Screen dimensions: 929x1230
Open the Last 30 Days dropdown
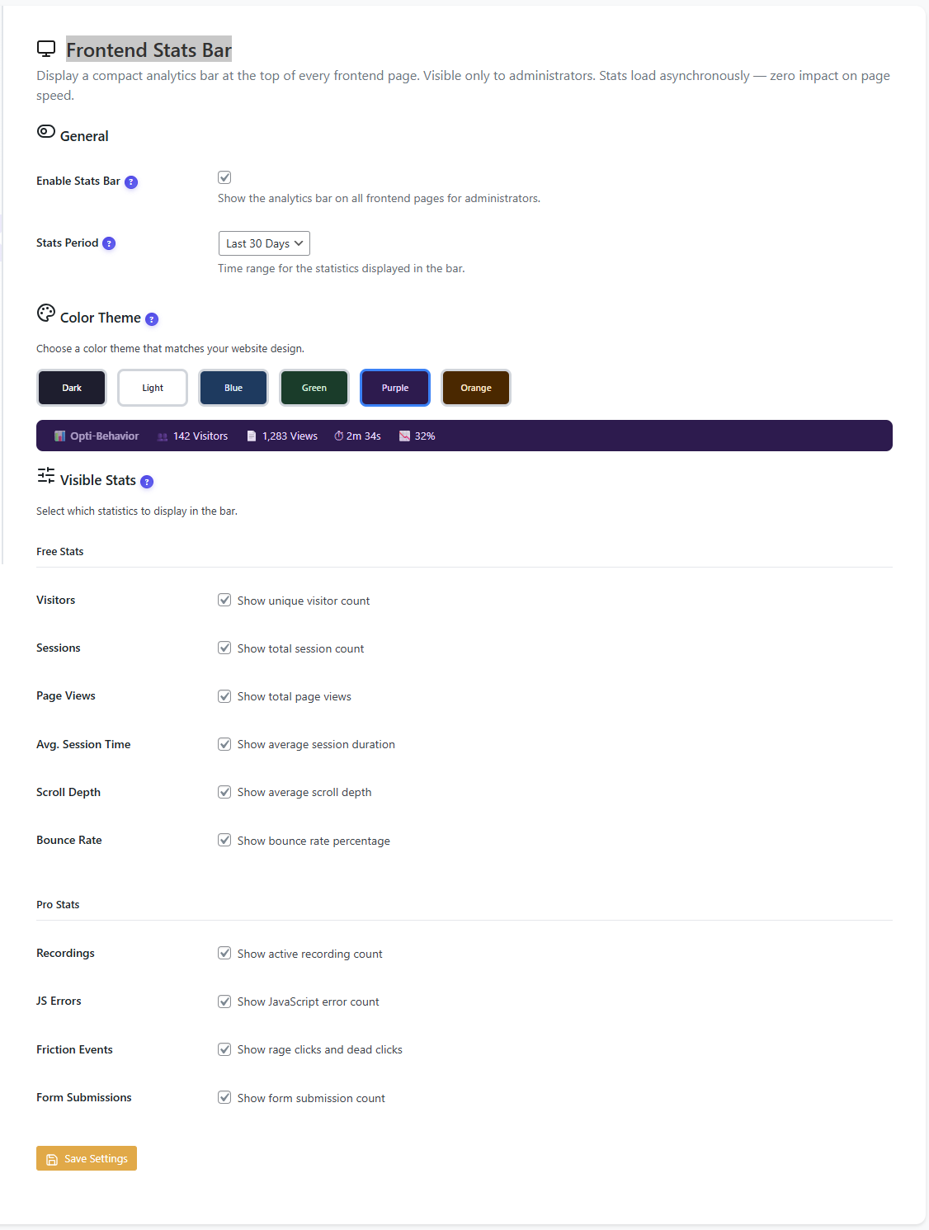264,243
